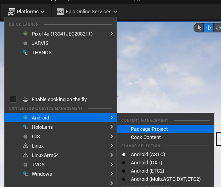Select Android (DXT) flavor

pos(165,163)
